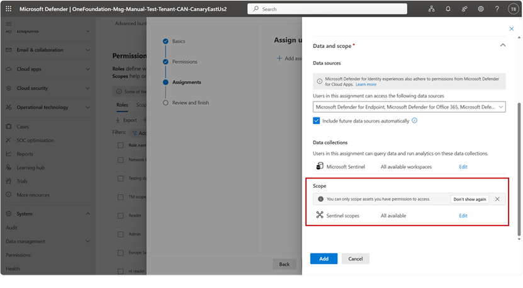Open the help question mark

coord(497,9)
